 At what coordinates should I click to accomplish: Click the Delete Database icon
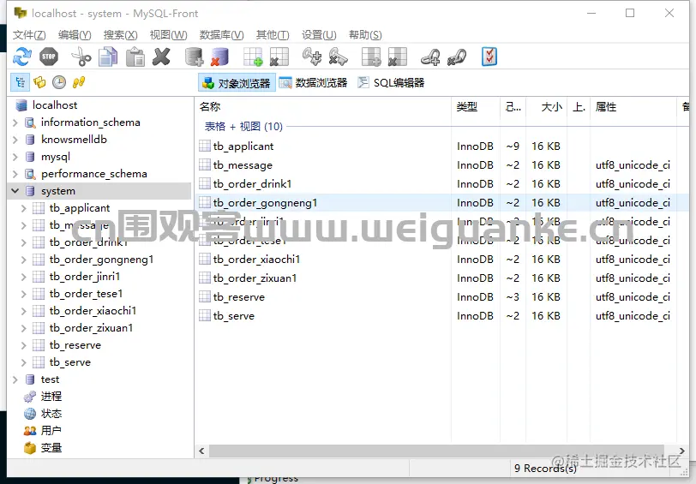tap(219, 57)
